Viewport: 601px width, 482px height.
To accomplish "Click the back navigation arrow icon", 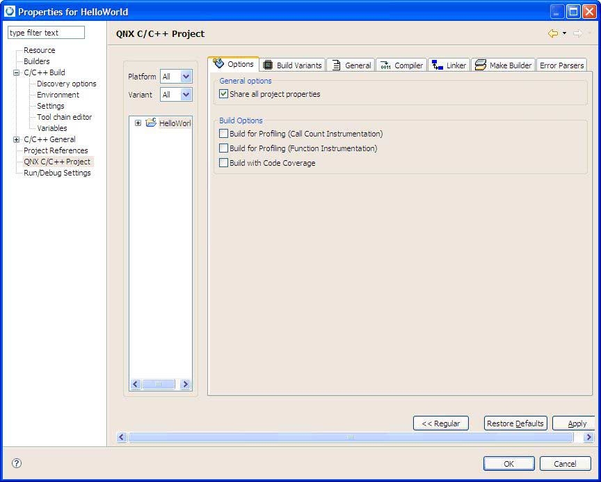I will 553,33.
